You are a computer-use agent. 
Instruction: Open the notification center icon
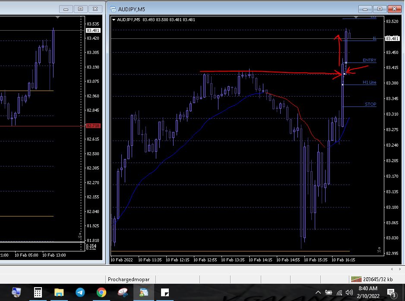392,293
